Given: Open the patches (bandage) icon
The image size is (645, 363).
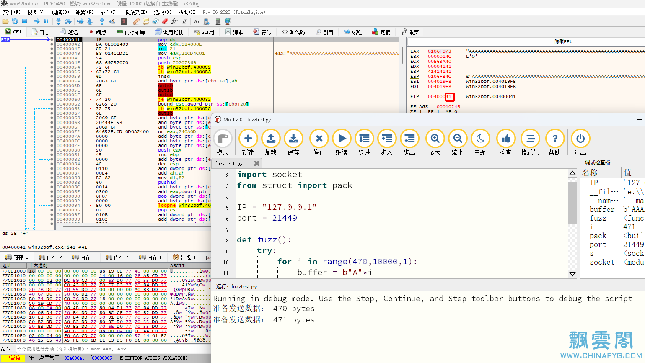Looking at the screenshot, I should pos(136,21).
